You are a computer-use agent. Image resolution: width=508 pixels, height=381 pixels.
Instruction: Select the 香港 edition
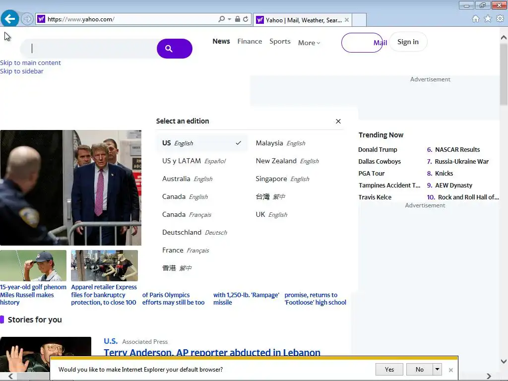177,268
